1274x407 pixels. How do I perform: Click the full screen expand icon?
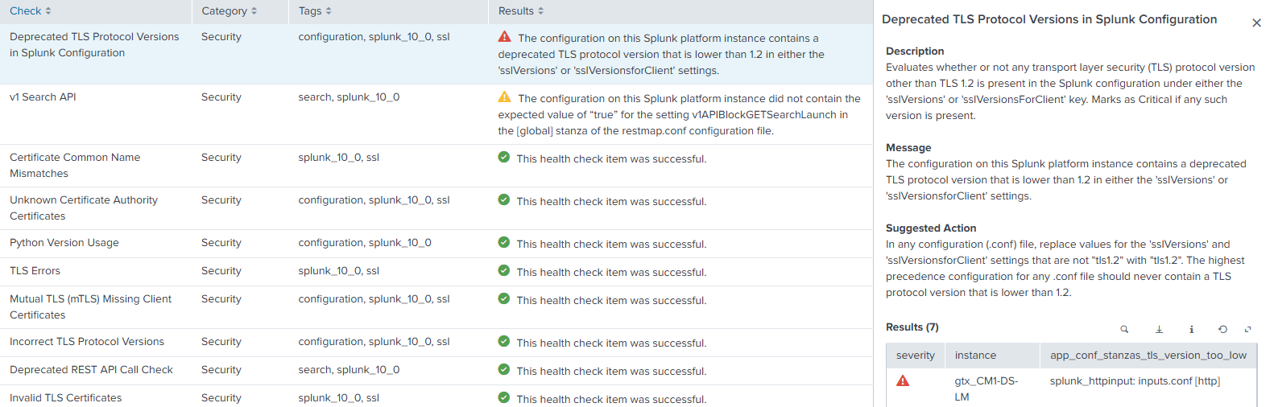(1247, 329)
